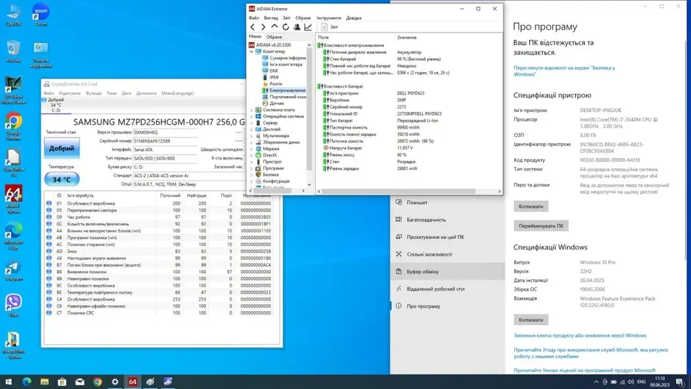
Task: Click the AIDA64 refresh icon
Action: point(285,27)
